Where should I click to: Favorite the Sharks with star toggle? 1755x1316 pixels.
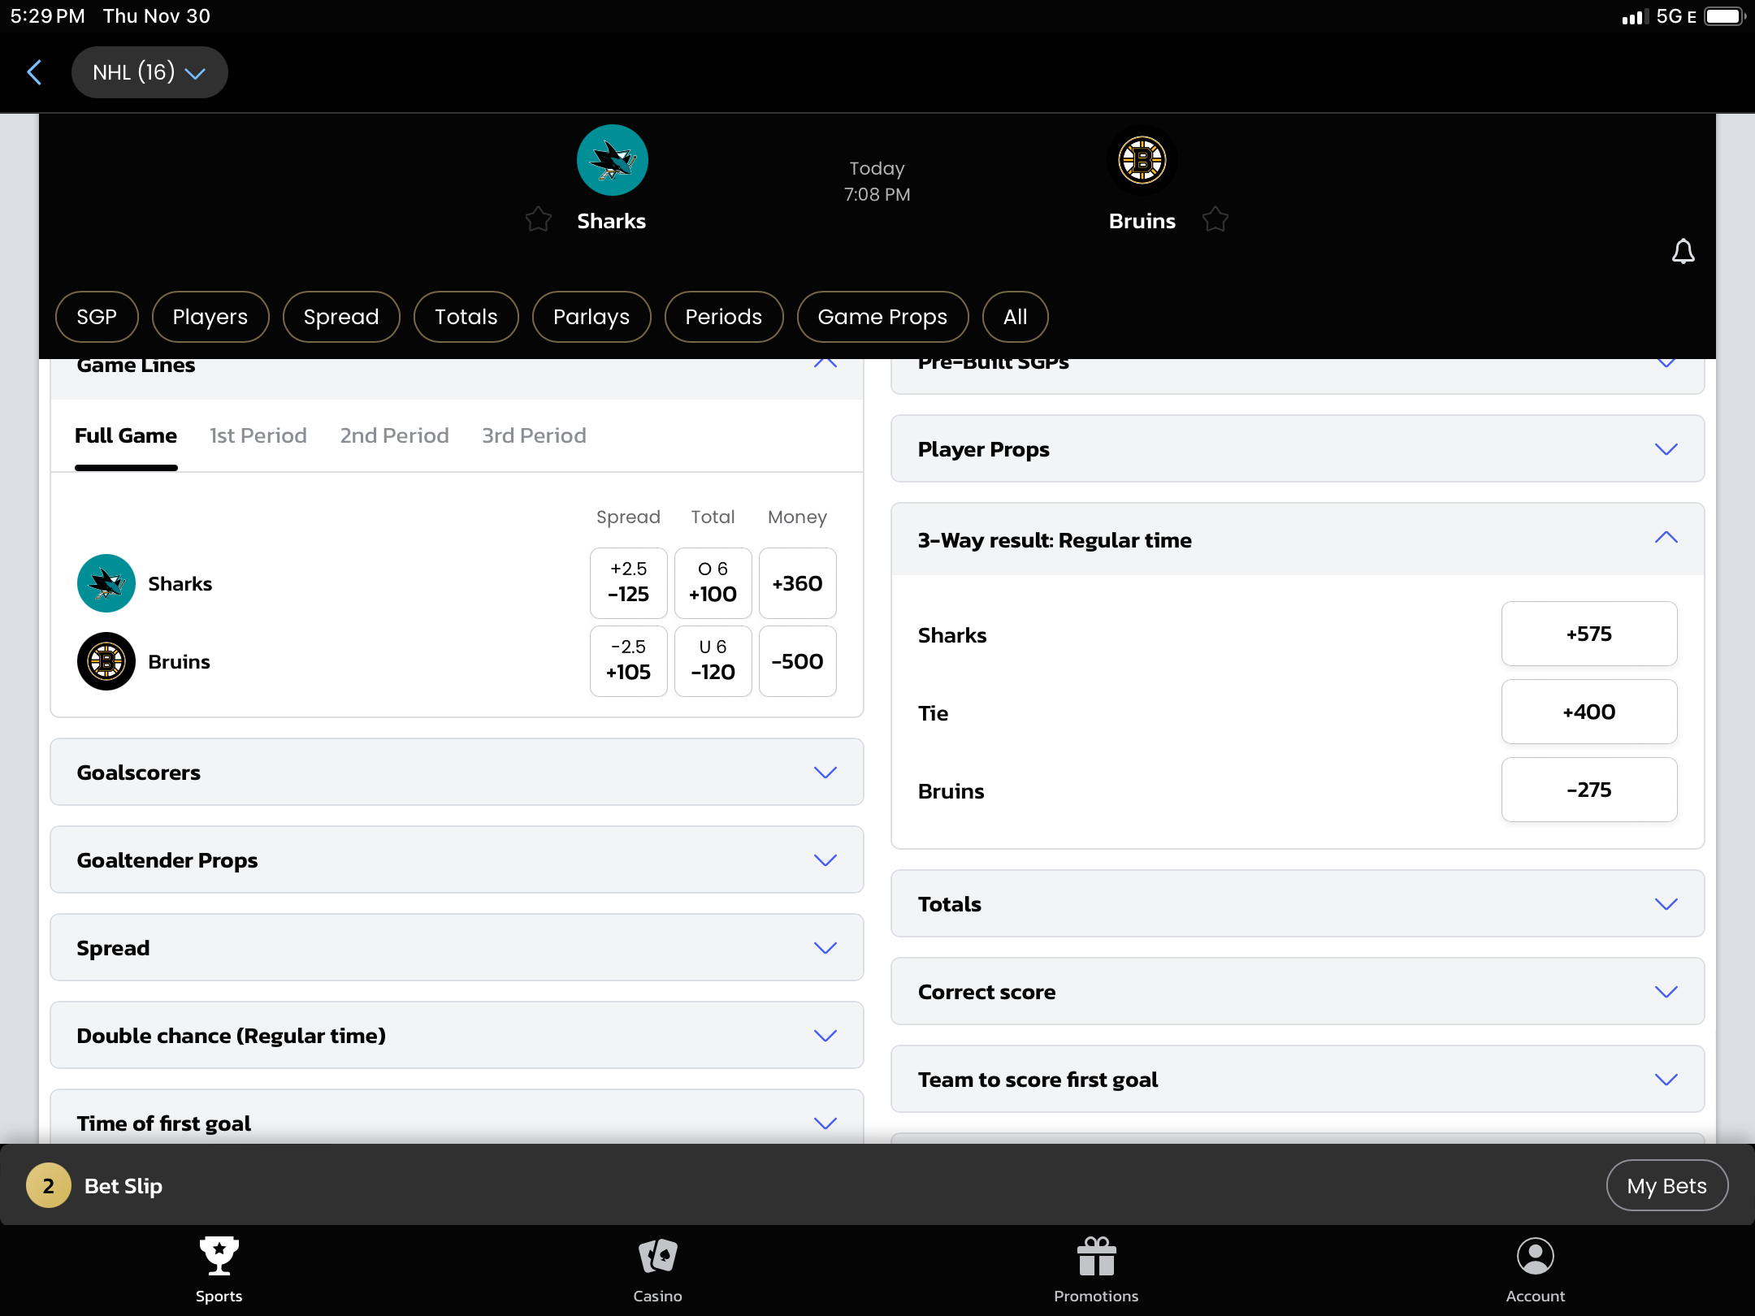tap(538, 219)
